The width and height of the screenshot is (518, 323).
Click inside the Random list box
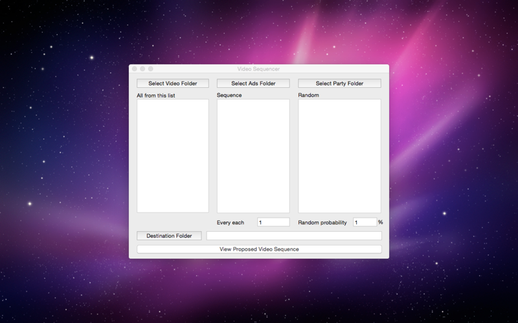339,156
